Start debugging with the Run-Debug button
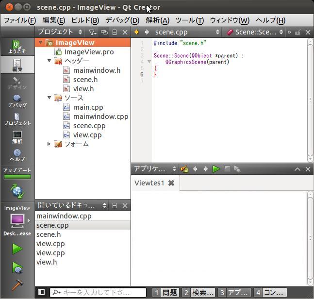The image size is (314, 299). coord(17,267)
